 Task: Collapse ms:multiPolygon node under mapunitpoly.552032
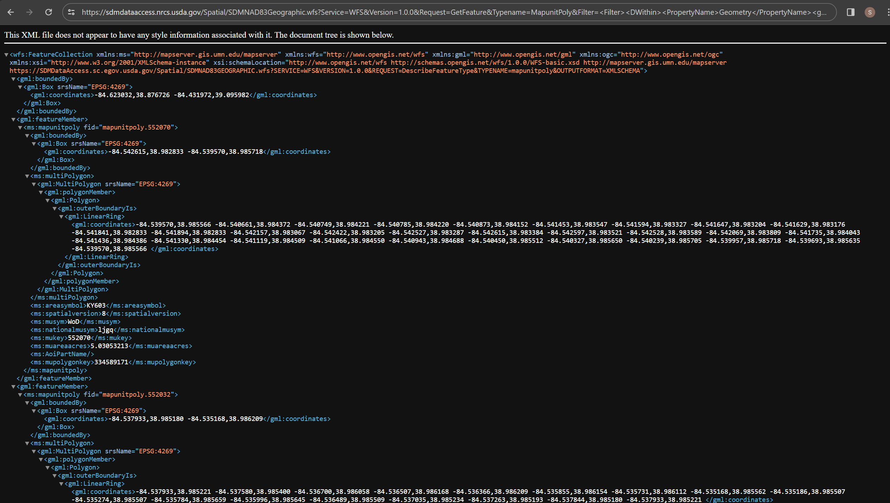[x=27, y=443]
